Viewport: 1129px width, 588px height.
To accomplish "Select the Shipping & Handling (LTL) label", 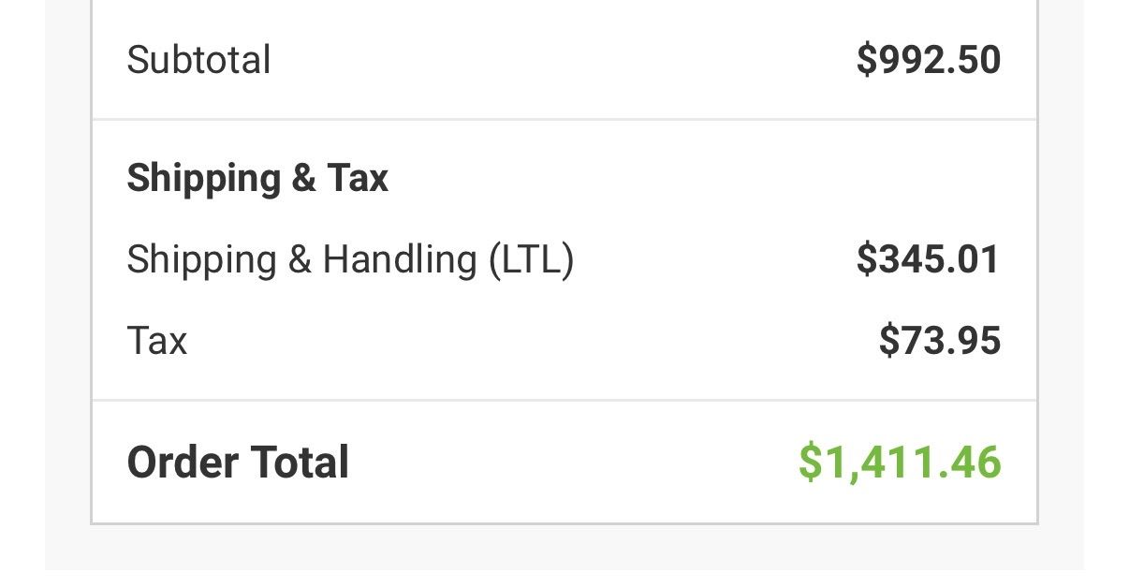I will (x=350, y=259).
